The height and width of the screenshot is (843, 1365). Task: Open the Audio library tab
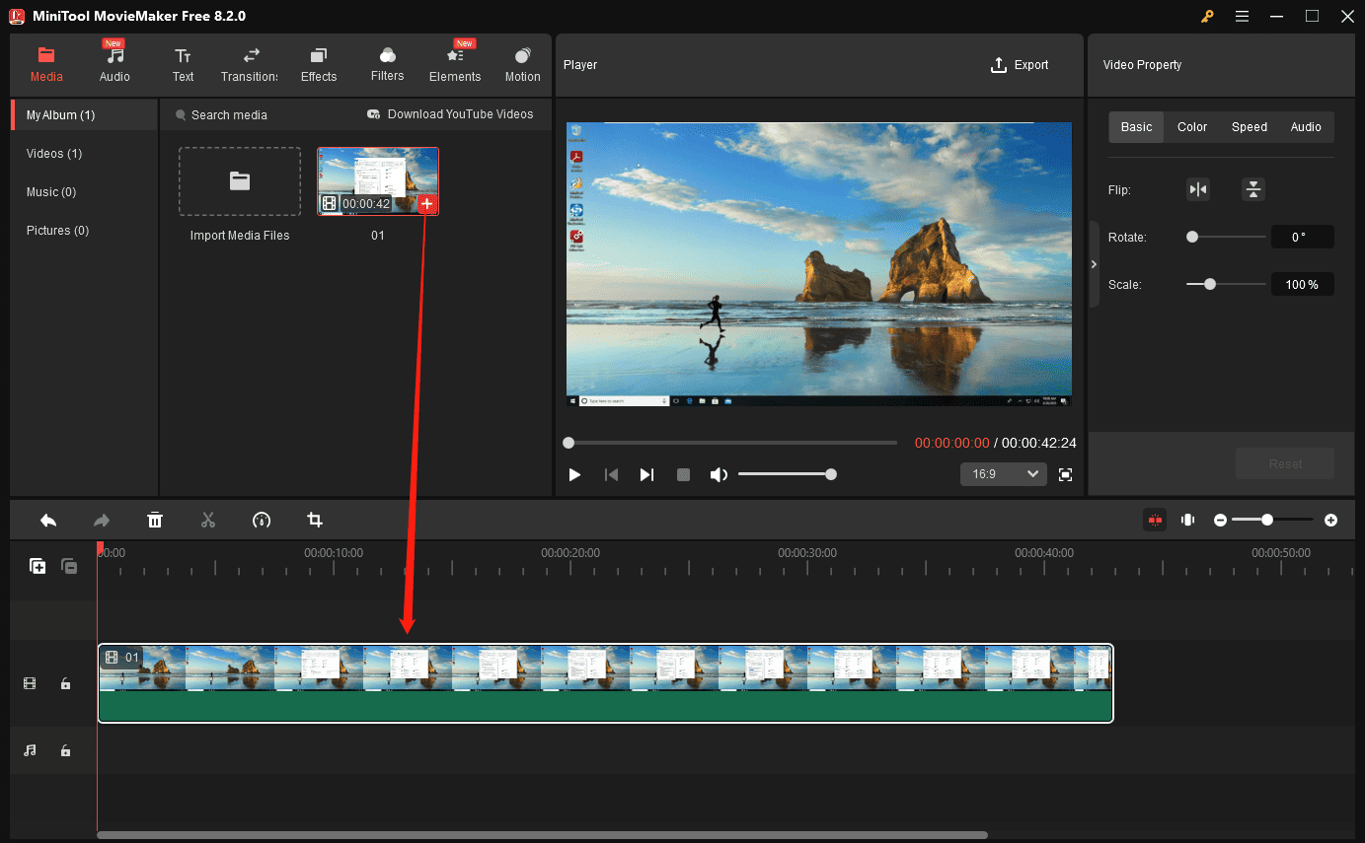coord(114,65)
